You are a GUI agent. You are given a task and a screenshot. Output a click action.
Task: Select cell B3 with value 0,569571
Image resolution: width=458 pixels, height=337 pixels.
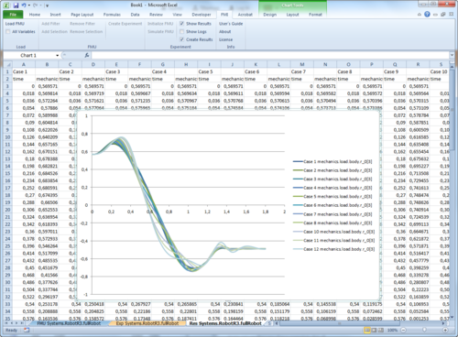[47, 86]
